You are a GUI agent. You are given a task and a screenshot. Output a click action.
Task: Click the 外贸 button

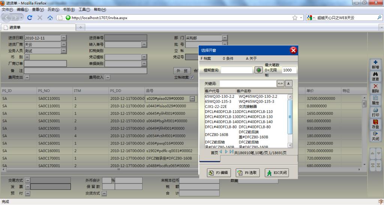182,71
